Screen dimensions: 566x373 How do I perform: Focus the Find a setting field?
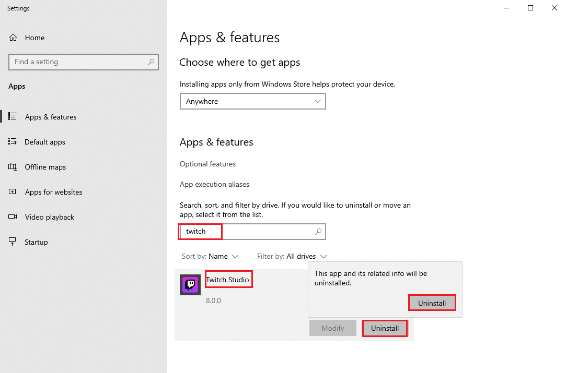pyautogui.click(x=78, y=62)
